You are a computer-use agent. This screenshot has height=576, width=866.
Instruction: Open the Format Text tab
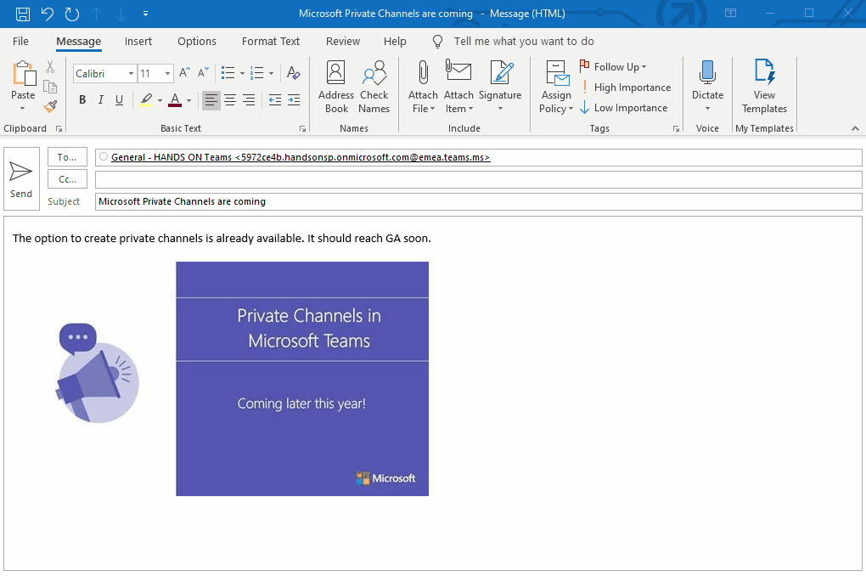pos(271,41)
